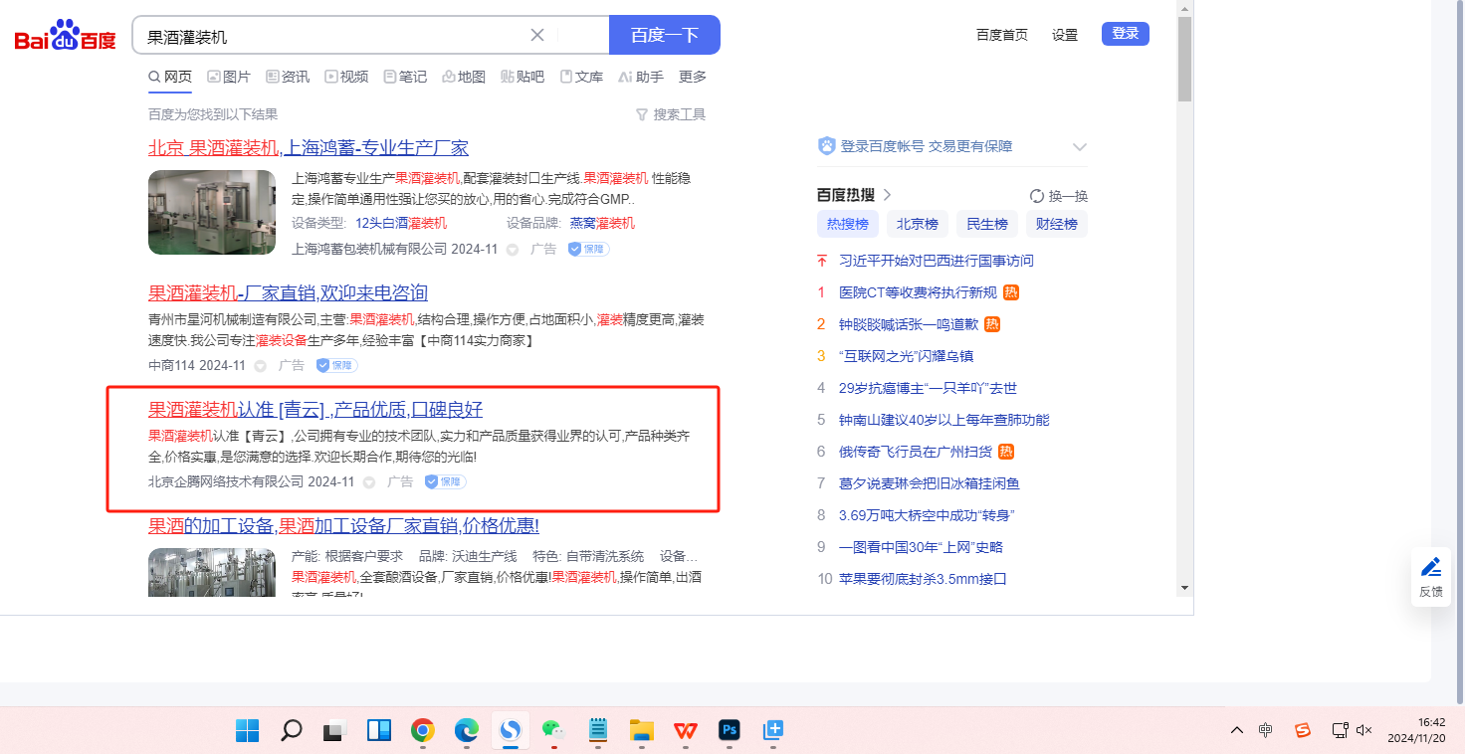Open the 搜索工具 filter
Viewport: 1465px width, 754px height.
click(671, 114)
